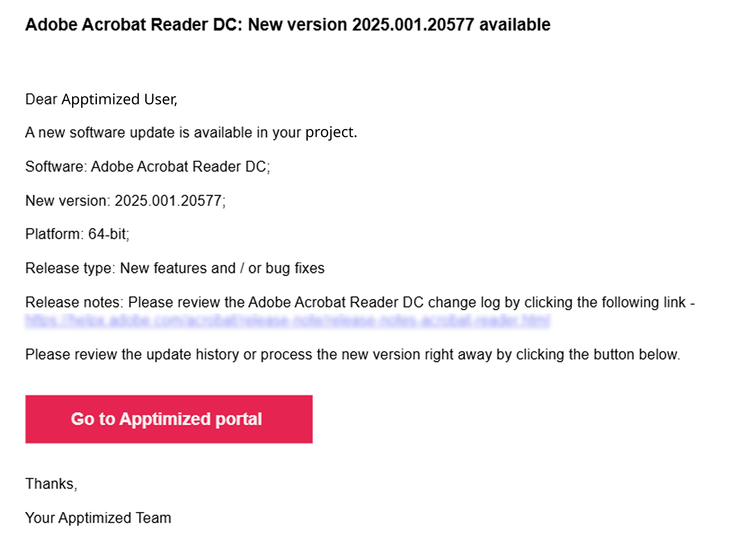Viewport: 729px width, 541px height.
Task: Click the 'Software:' label in the body
Action: tap(56, 166)
